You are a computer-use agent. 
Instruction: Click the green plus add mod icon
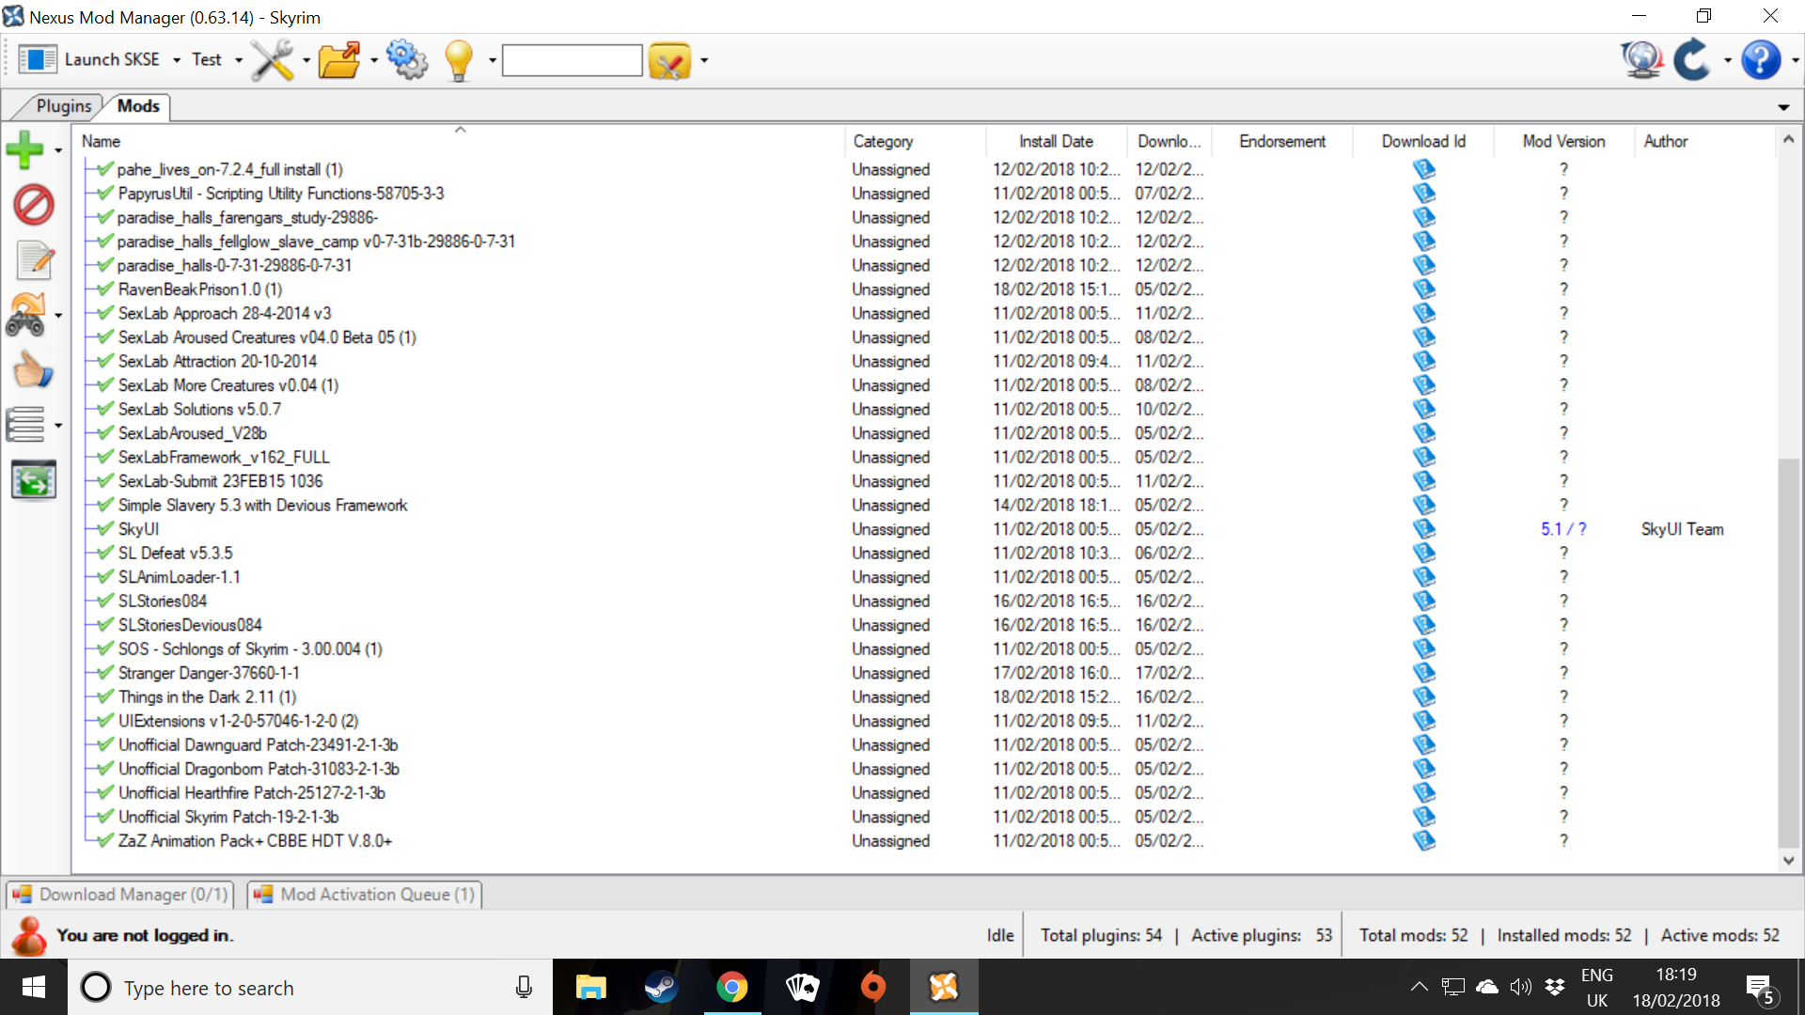coord(24,149)
